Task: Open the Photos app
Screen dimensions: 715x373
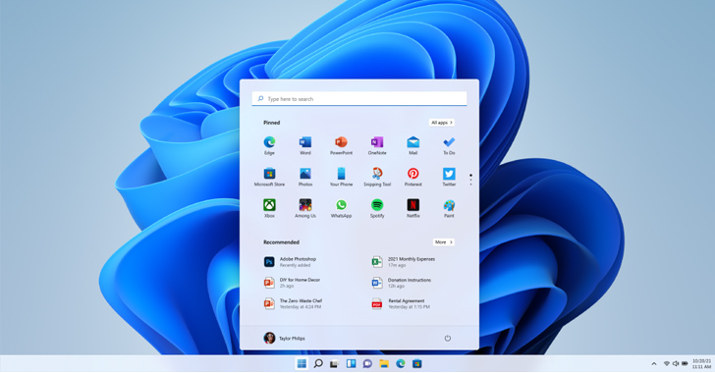Action: coord(305,177)
